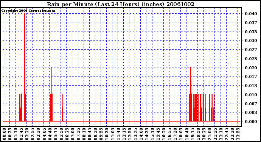Click the 09:55 time label

click(101, 134)
